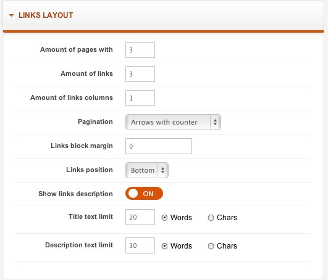Focus the Description text limit field
The height and width of the screenshot is (280, 328).
tap(140, 245)
